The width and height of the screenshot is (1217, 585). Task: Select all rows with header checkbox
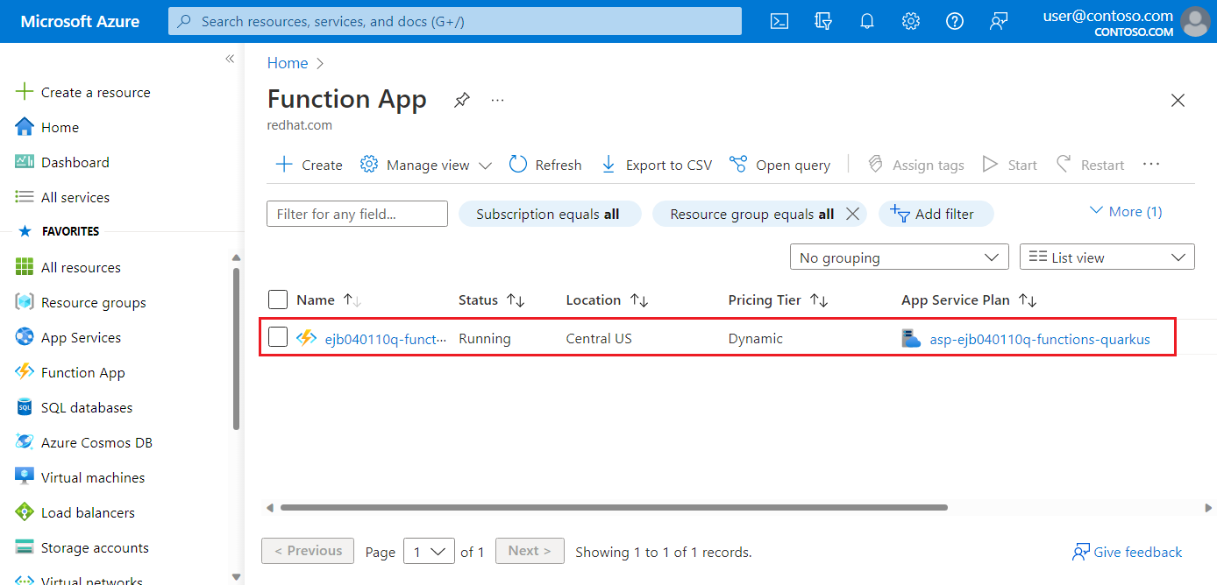point(278,299)
